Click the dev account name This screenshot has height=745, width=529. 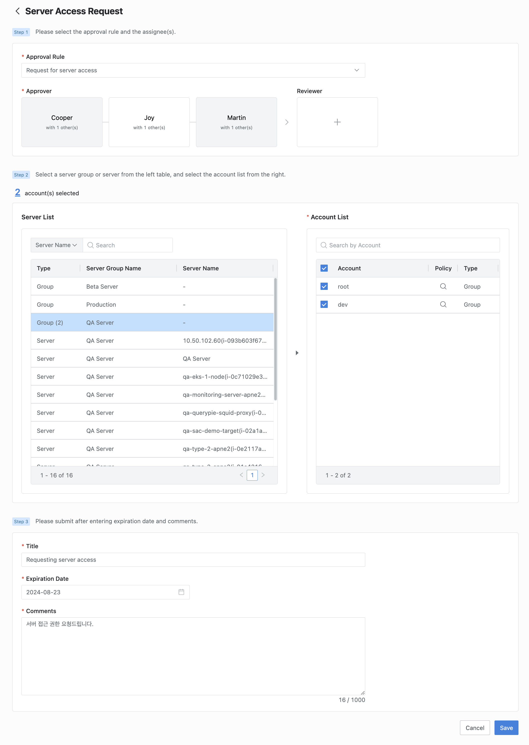(342, 304)
